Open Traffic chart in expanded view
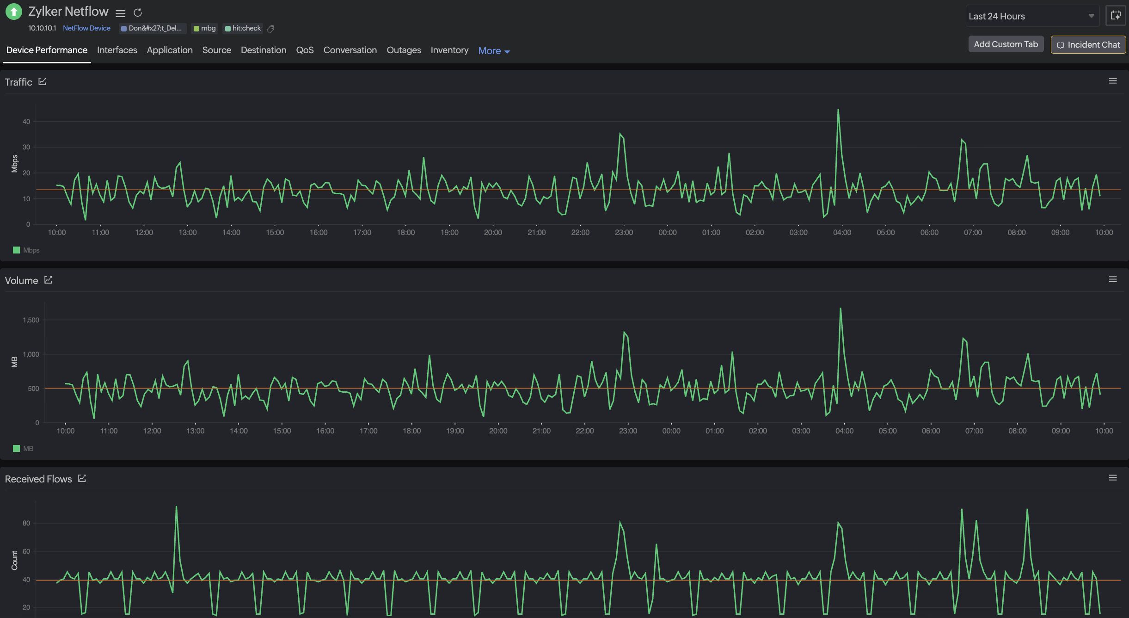The image size is (1129, 618). [43, 82]
